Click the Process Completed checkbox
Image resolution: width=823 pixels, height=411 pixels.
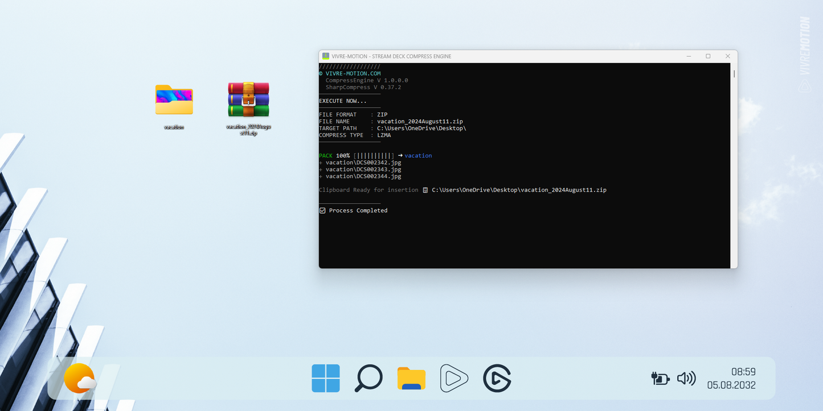[322, 210]
